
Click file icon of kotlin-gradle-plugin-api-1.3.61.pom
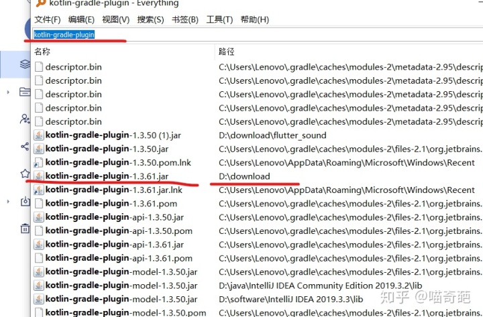coord(39,258)
